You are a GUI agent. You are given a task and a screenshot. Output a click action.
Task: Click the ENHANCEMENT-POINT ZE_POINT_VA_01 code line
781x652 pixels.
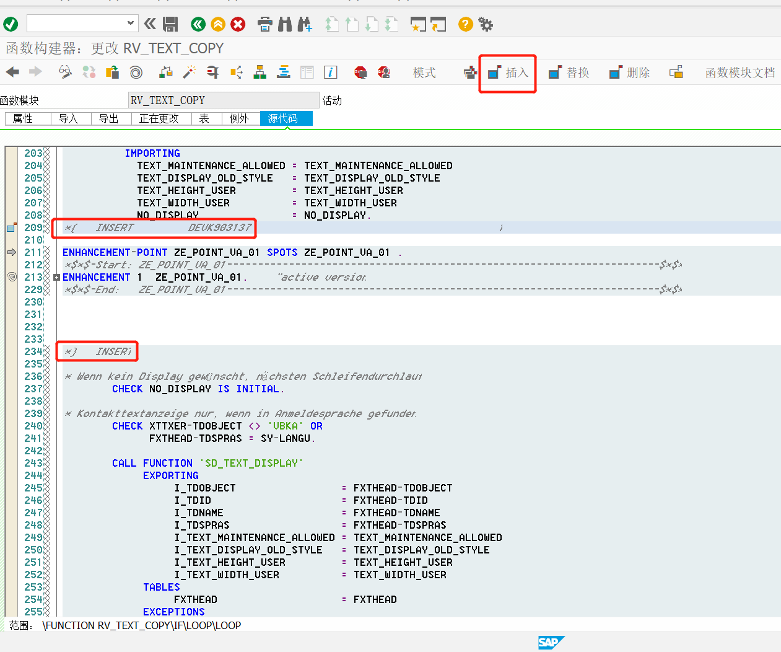tap(232, 252)
